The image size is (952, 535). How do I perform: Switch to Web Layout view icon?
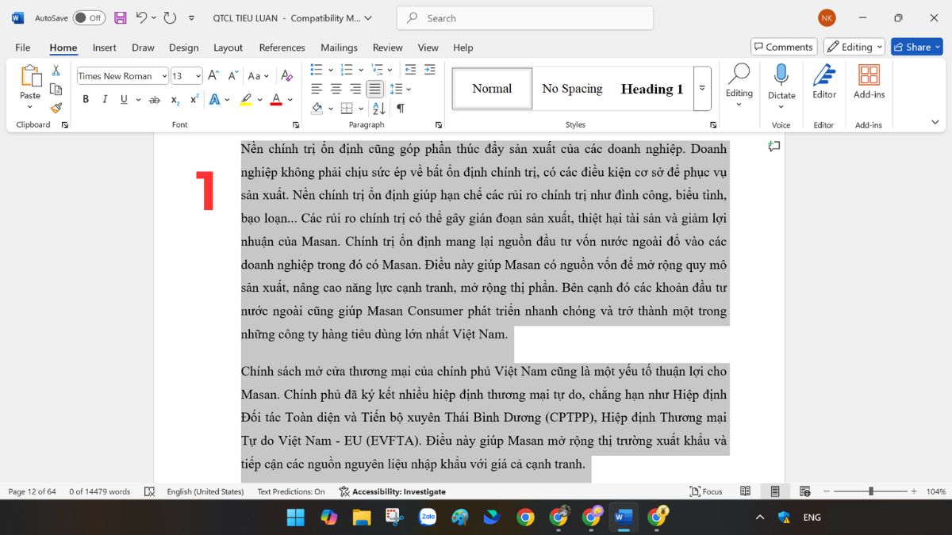tap(804, 491)
